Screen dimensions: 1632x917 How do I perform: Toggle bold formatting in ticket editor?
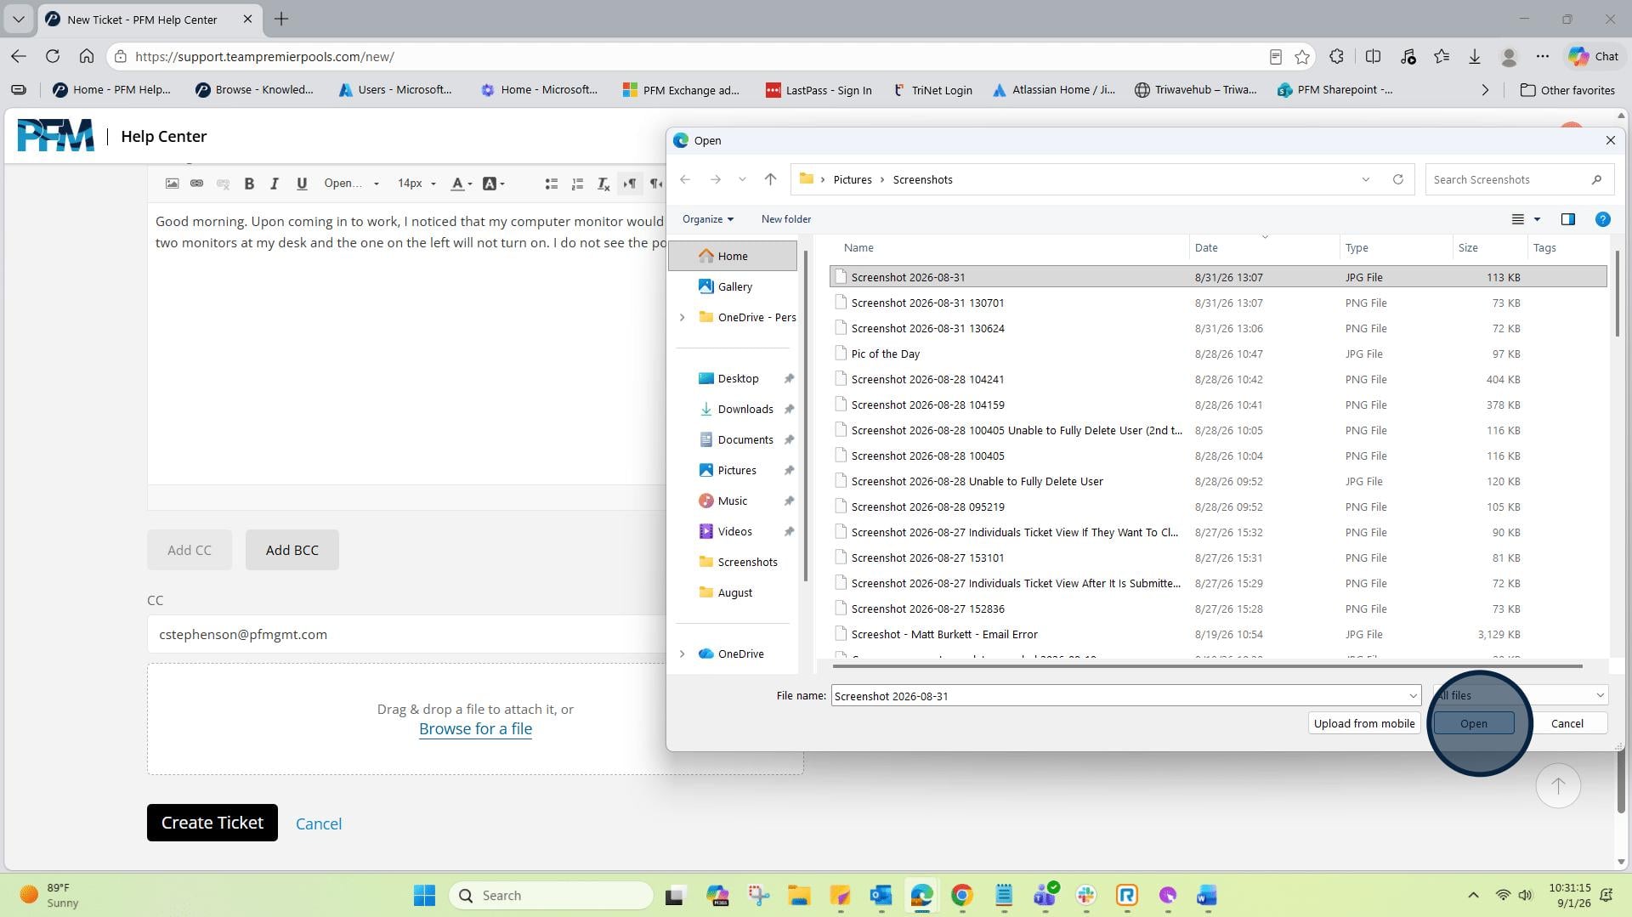click(249, 183)
